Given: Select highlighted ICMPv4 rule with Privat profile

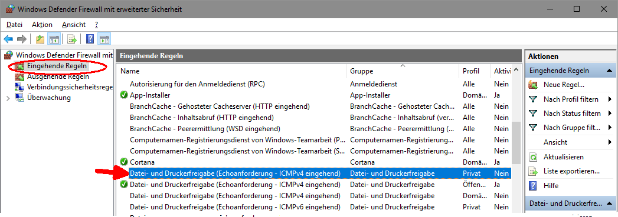Looking at the screenshot, I should (315, 173).
